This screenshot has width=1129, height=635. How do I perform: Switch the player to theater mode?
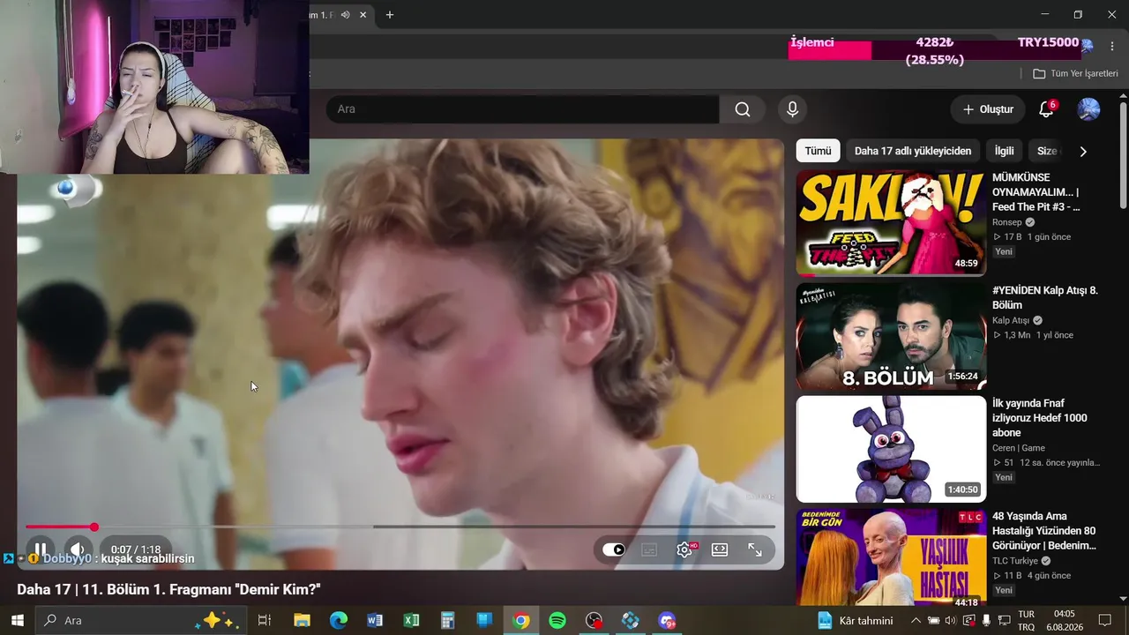pyautogui.click(x=720, y=549)
